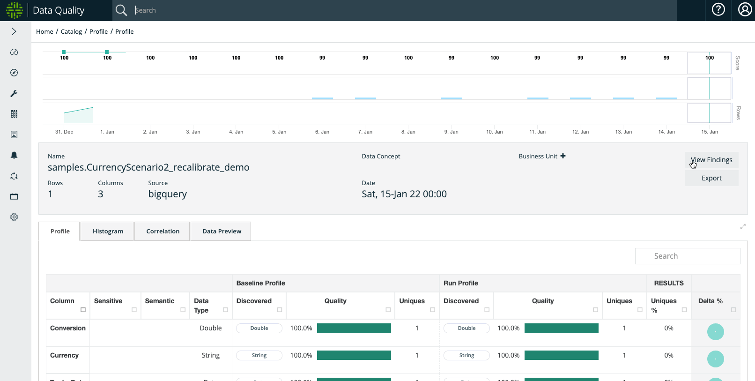The height and width of the screenshot is (381, 755).
Task: Click the Conversion row baseline quality bar
Action: (354, 328)
